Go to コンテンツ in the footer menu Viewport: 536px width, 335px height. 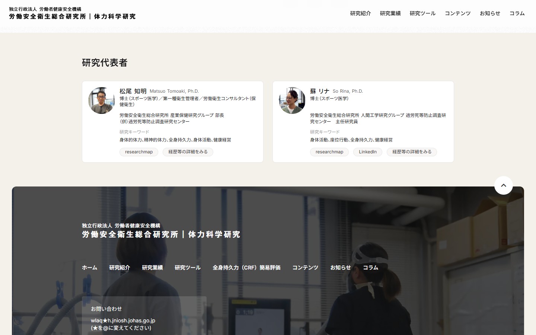click(x=305, y=268)
